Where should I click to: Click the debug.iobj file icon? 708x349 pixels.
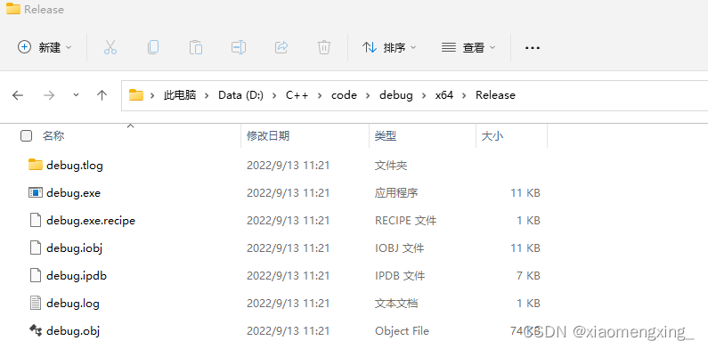click(x=36, y=248)
